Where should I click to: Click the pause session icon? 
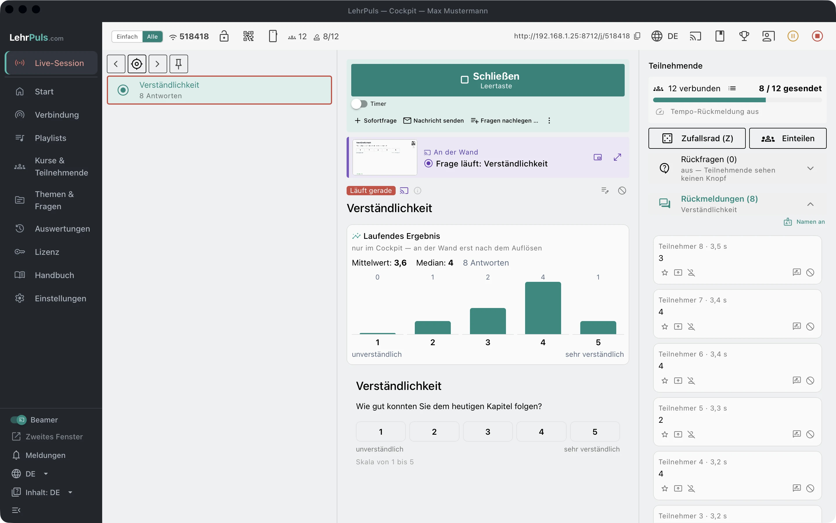[x=793, y=36]
